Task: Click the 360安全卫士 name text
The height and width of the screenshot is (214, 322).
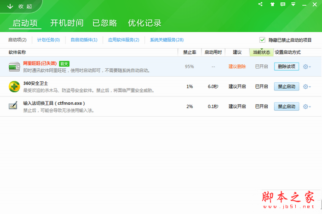Action: pyautogui.click(x=35, y=83)
